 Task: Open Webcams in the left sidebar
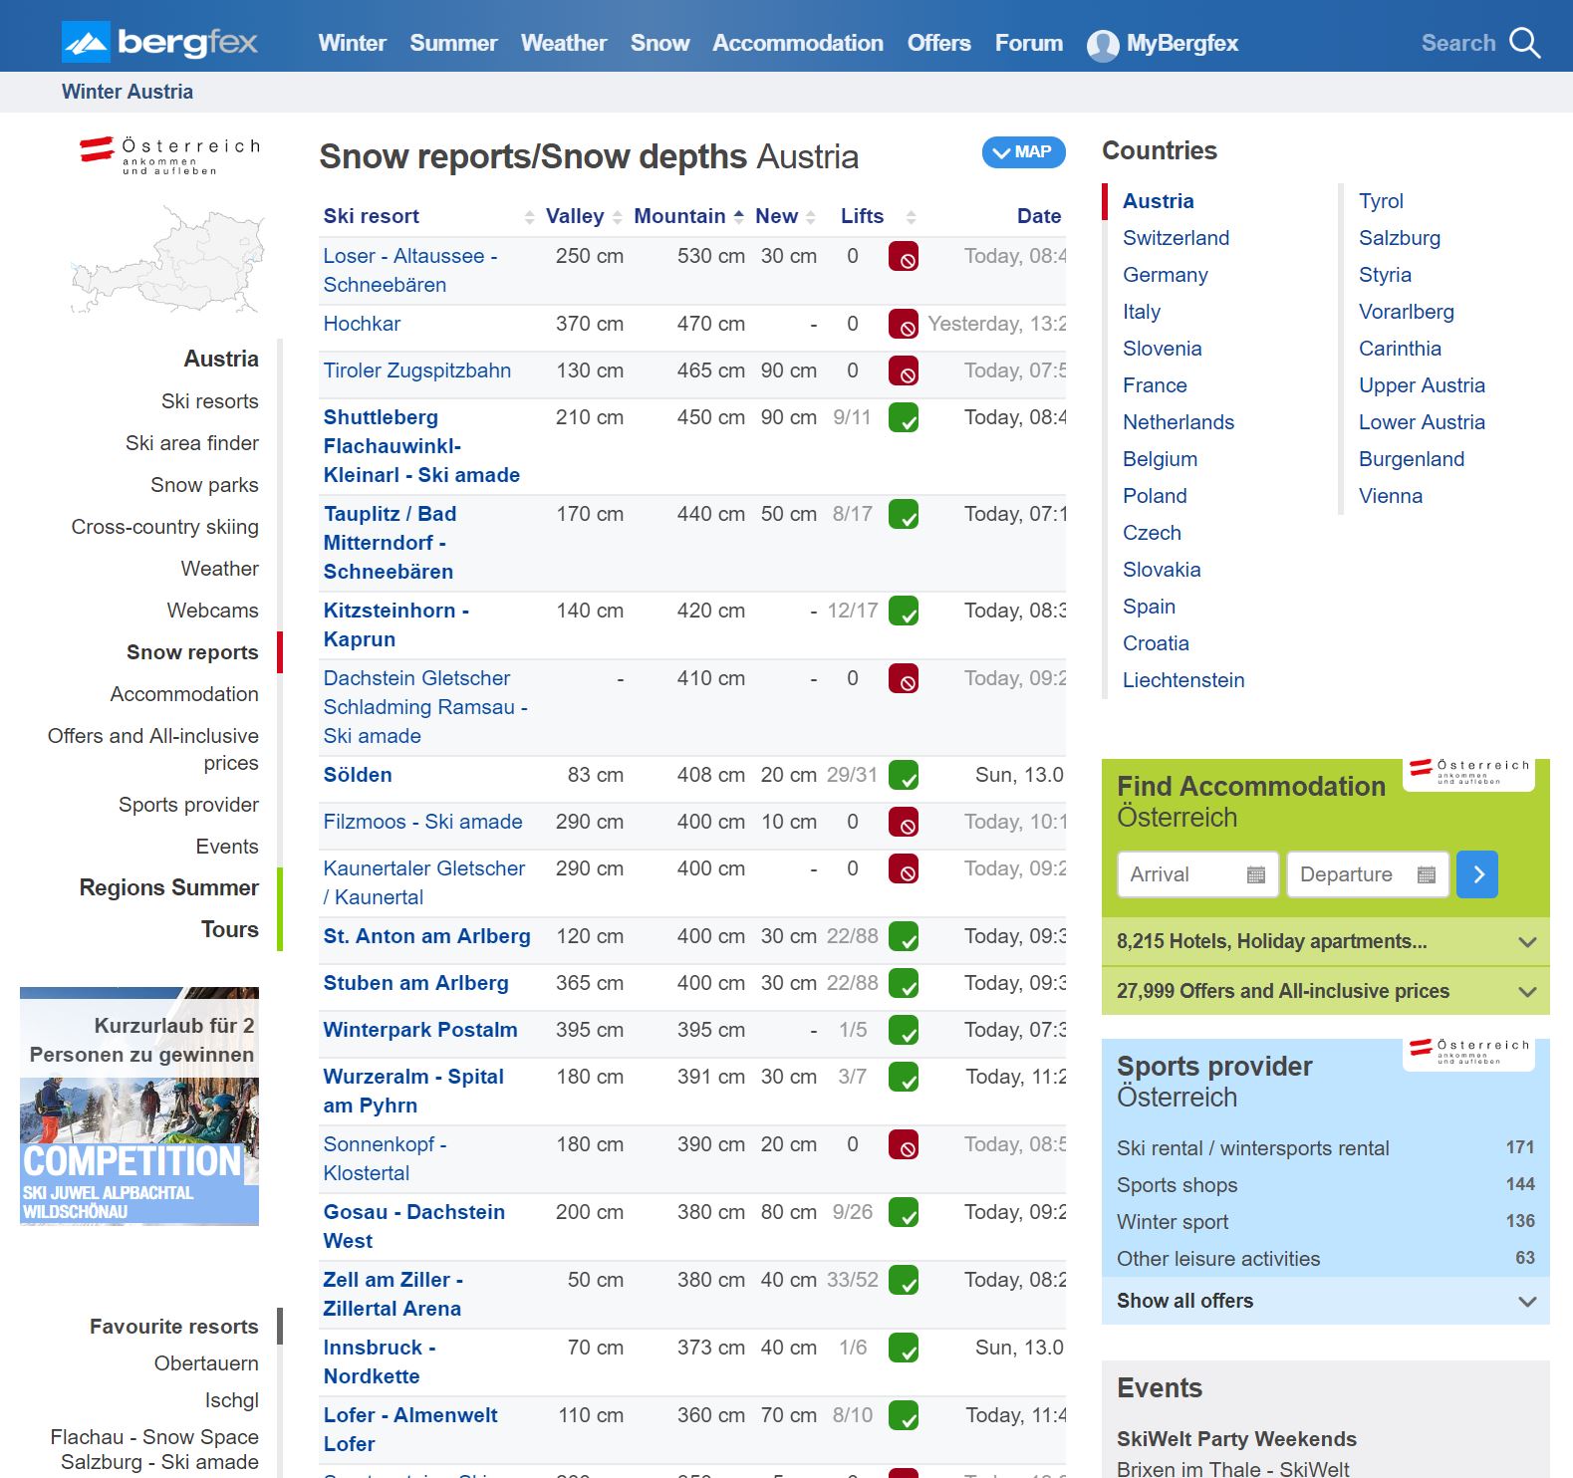tap(212, 611)
